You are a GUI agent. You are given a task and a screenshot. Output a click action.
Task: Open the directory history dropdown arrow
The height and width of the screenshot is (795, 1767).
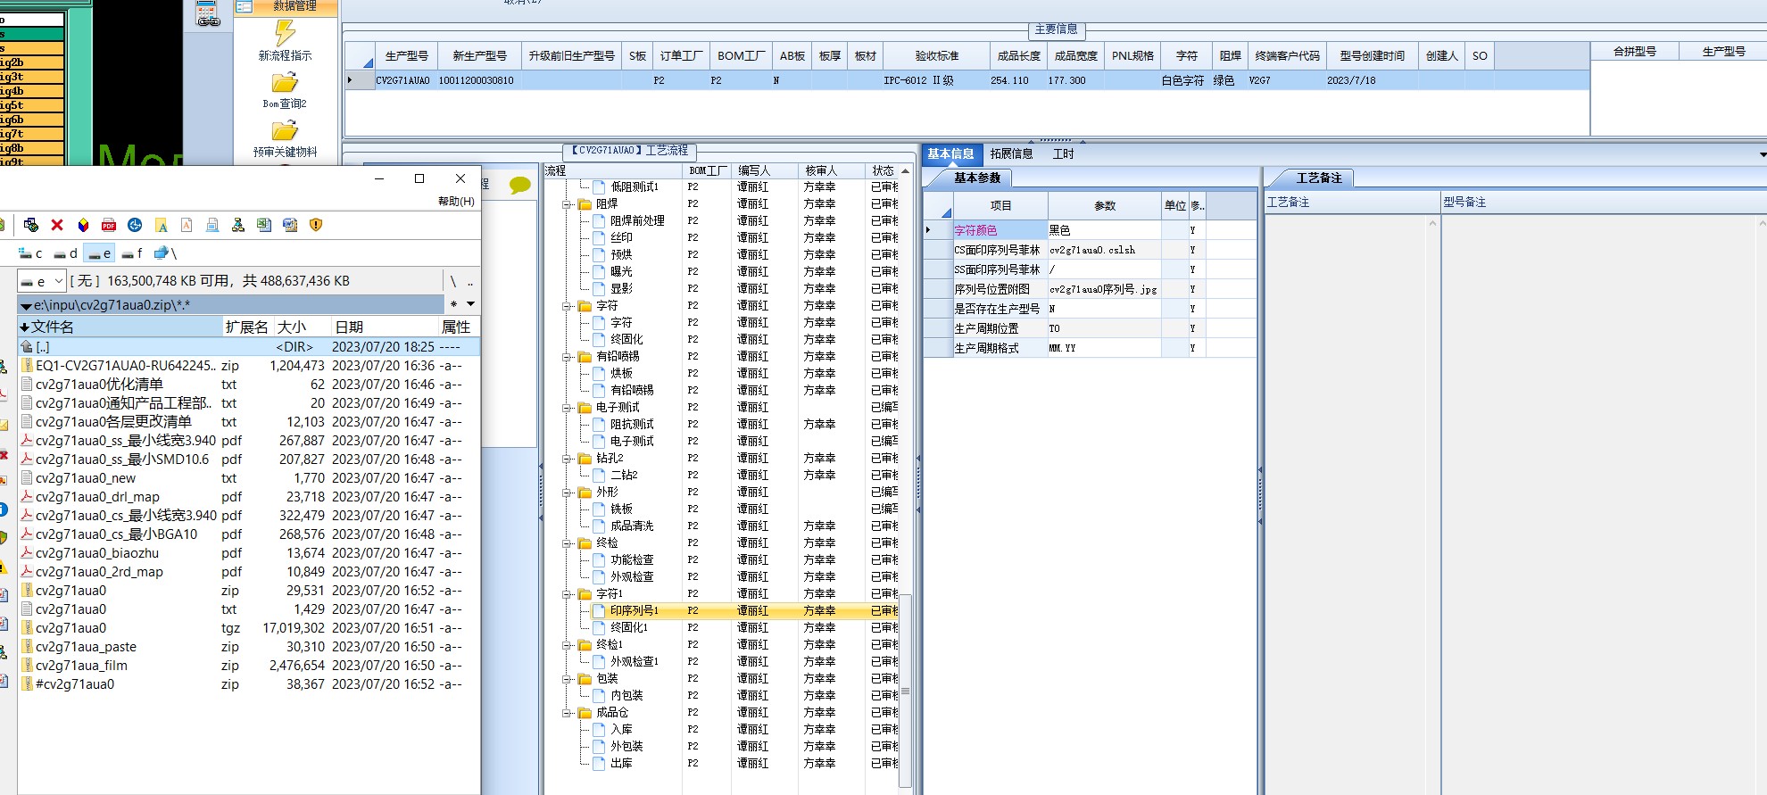tap(471, 304)
